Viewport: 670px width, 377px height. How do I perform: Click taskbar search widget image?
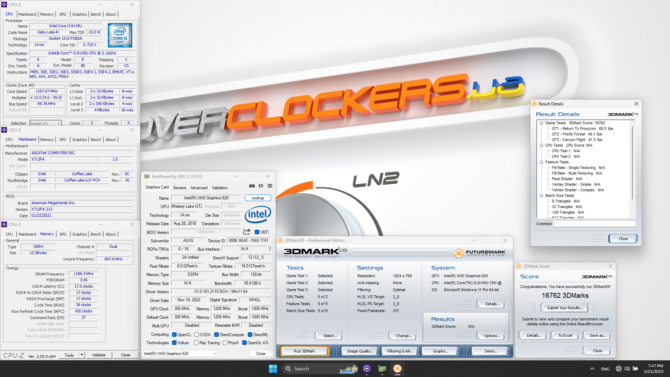[x=349, y=369]
